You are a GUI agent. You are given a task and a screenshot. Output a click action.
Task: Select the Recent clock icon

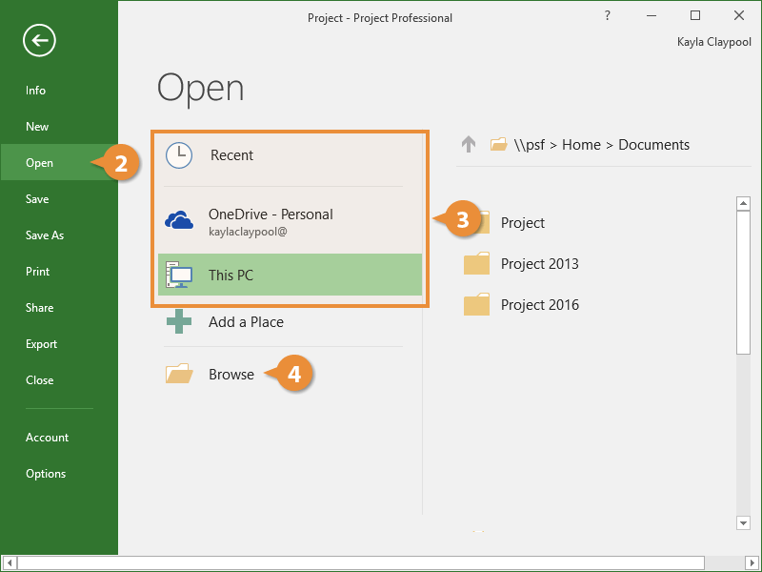[x=179, y=155]
